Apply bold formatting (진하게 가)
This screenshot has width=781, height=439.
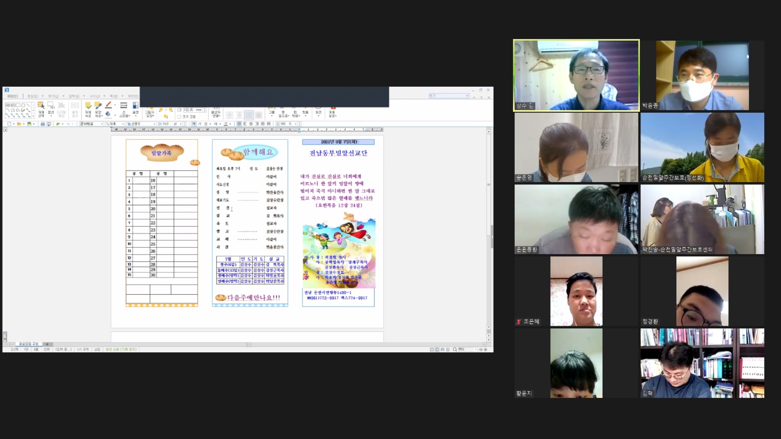click(194, 124)
